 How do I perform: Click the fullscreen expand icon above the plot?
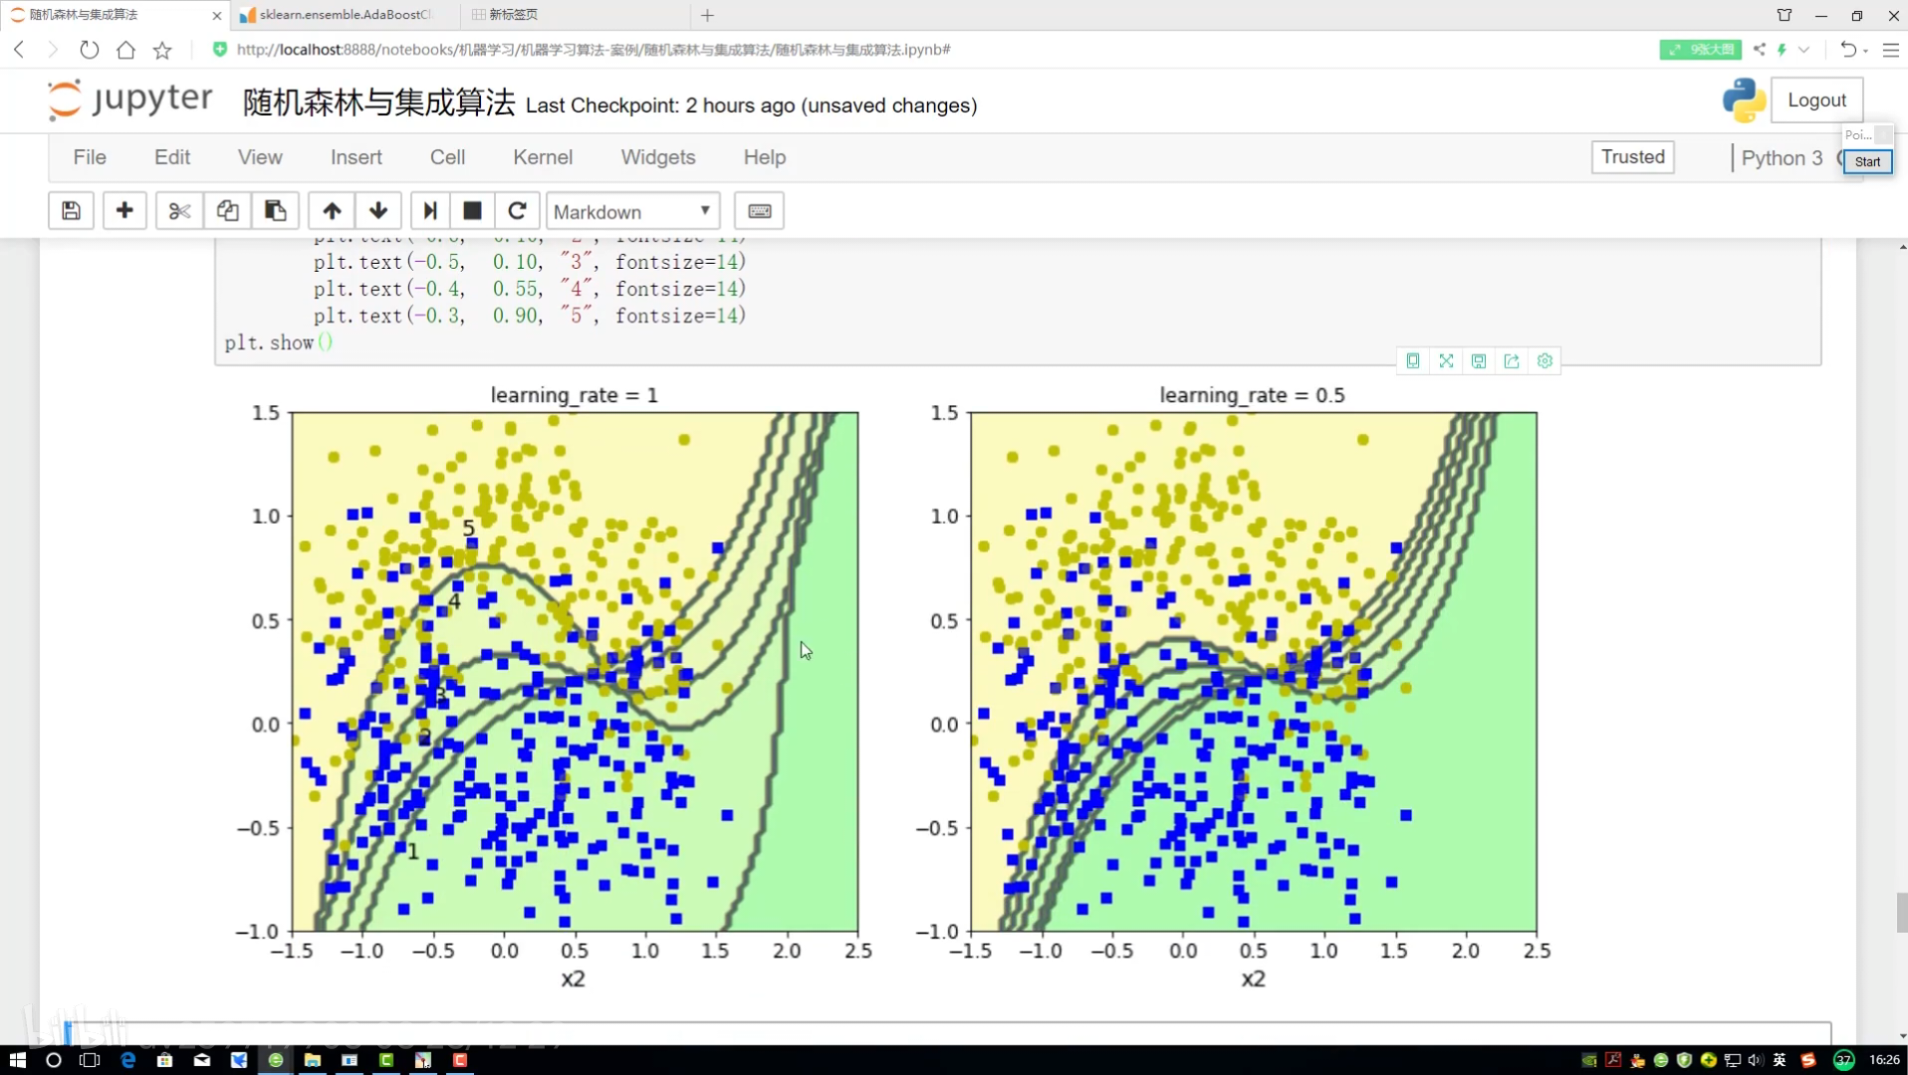pos(1446,361)
